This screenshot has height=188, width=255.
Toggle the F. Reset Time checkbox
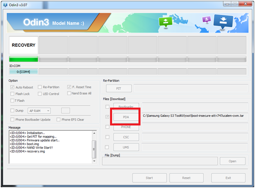point(69,87)
